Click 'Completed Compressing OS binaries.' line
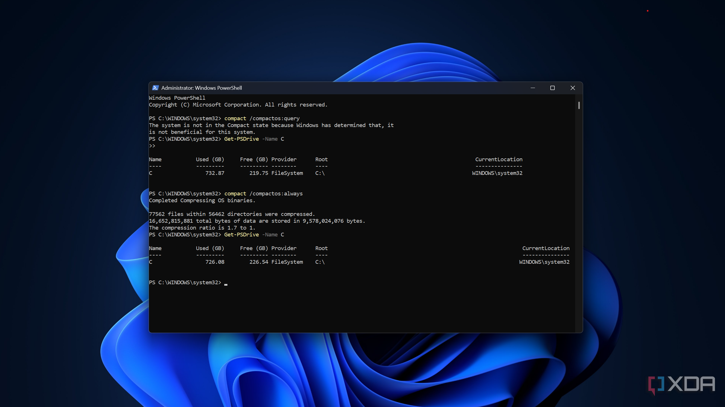The width and height of the screenshot is (725, 407). pos(202,200)
